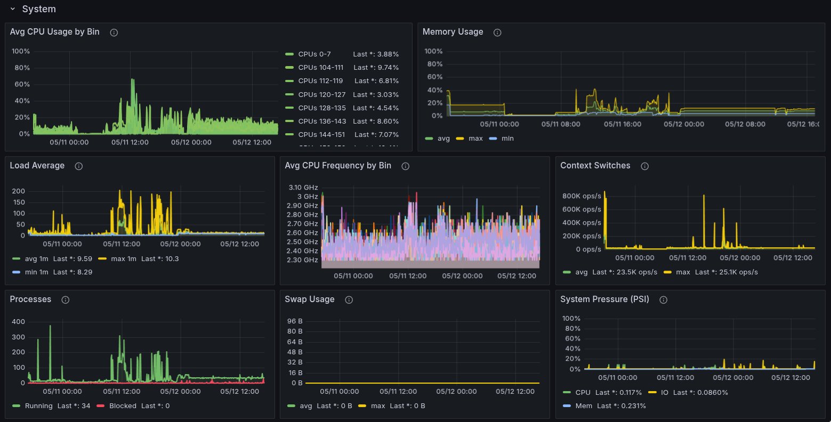Viewport: 831px width, 422px height.
Task: Open the Avg CPU Frequency by Bin title menu
Action: [338, 166]
